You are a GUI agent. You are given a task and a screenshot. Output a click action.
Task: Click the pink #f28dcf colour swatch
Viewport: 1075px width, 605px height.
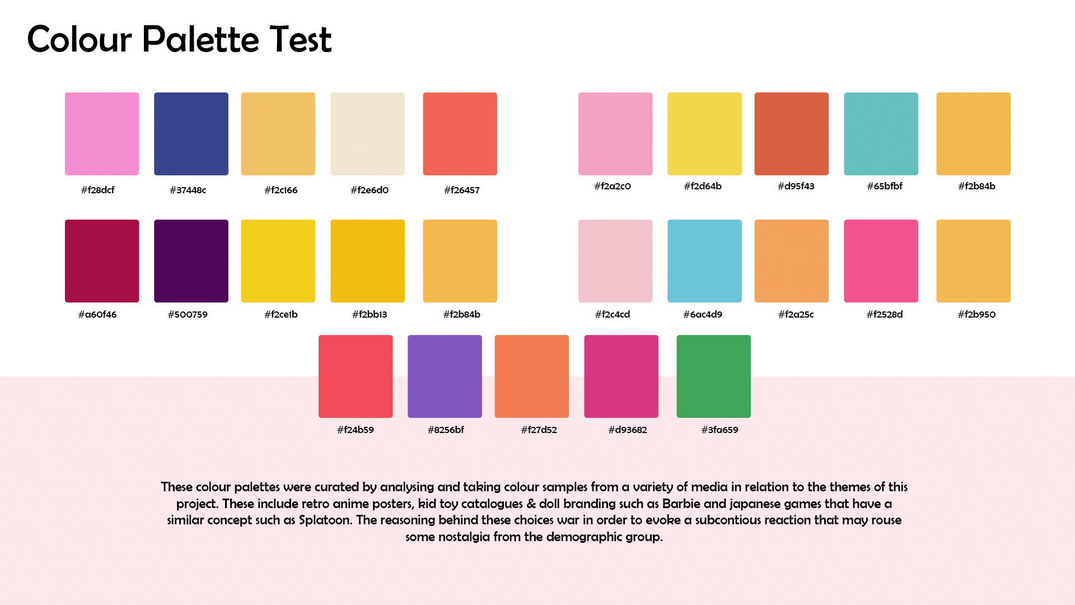point(102,134)
